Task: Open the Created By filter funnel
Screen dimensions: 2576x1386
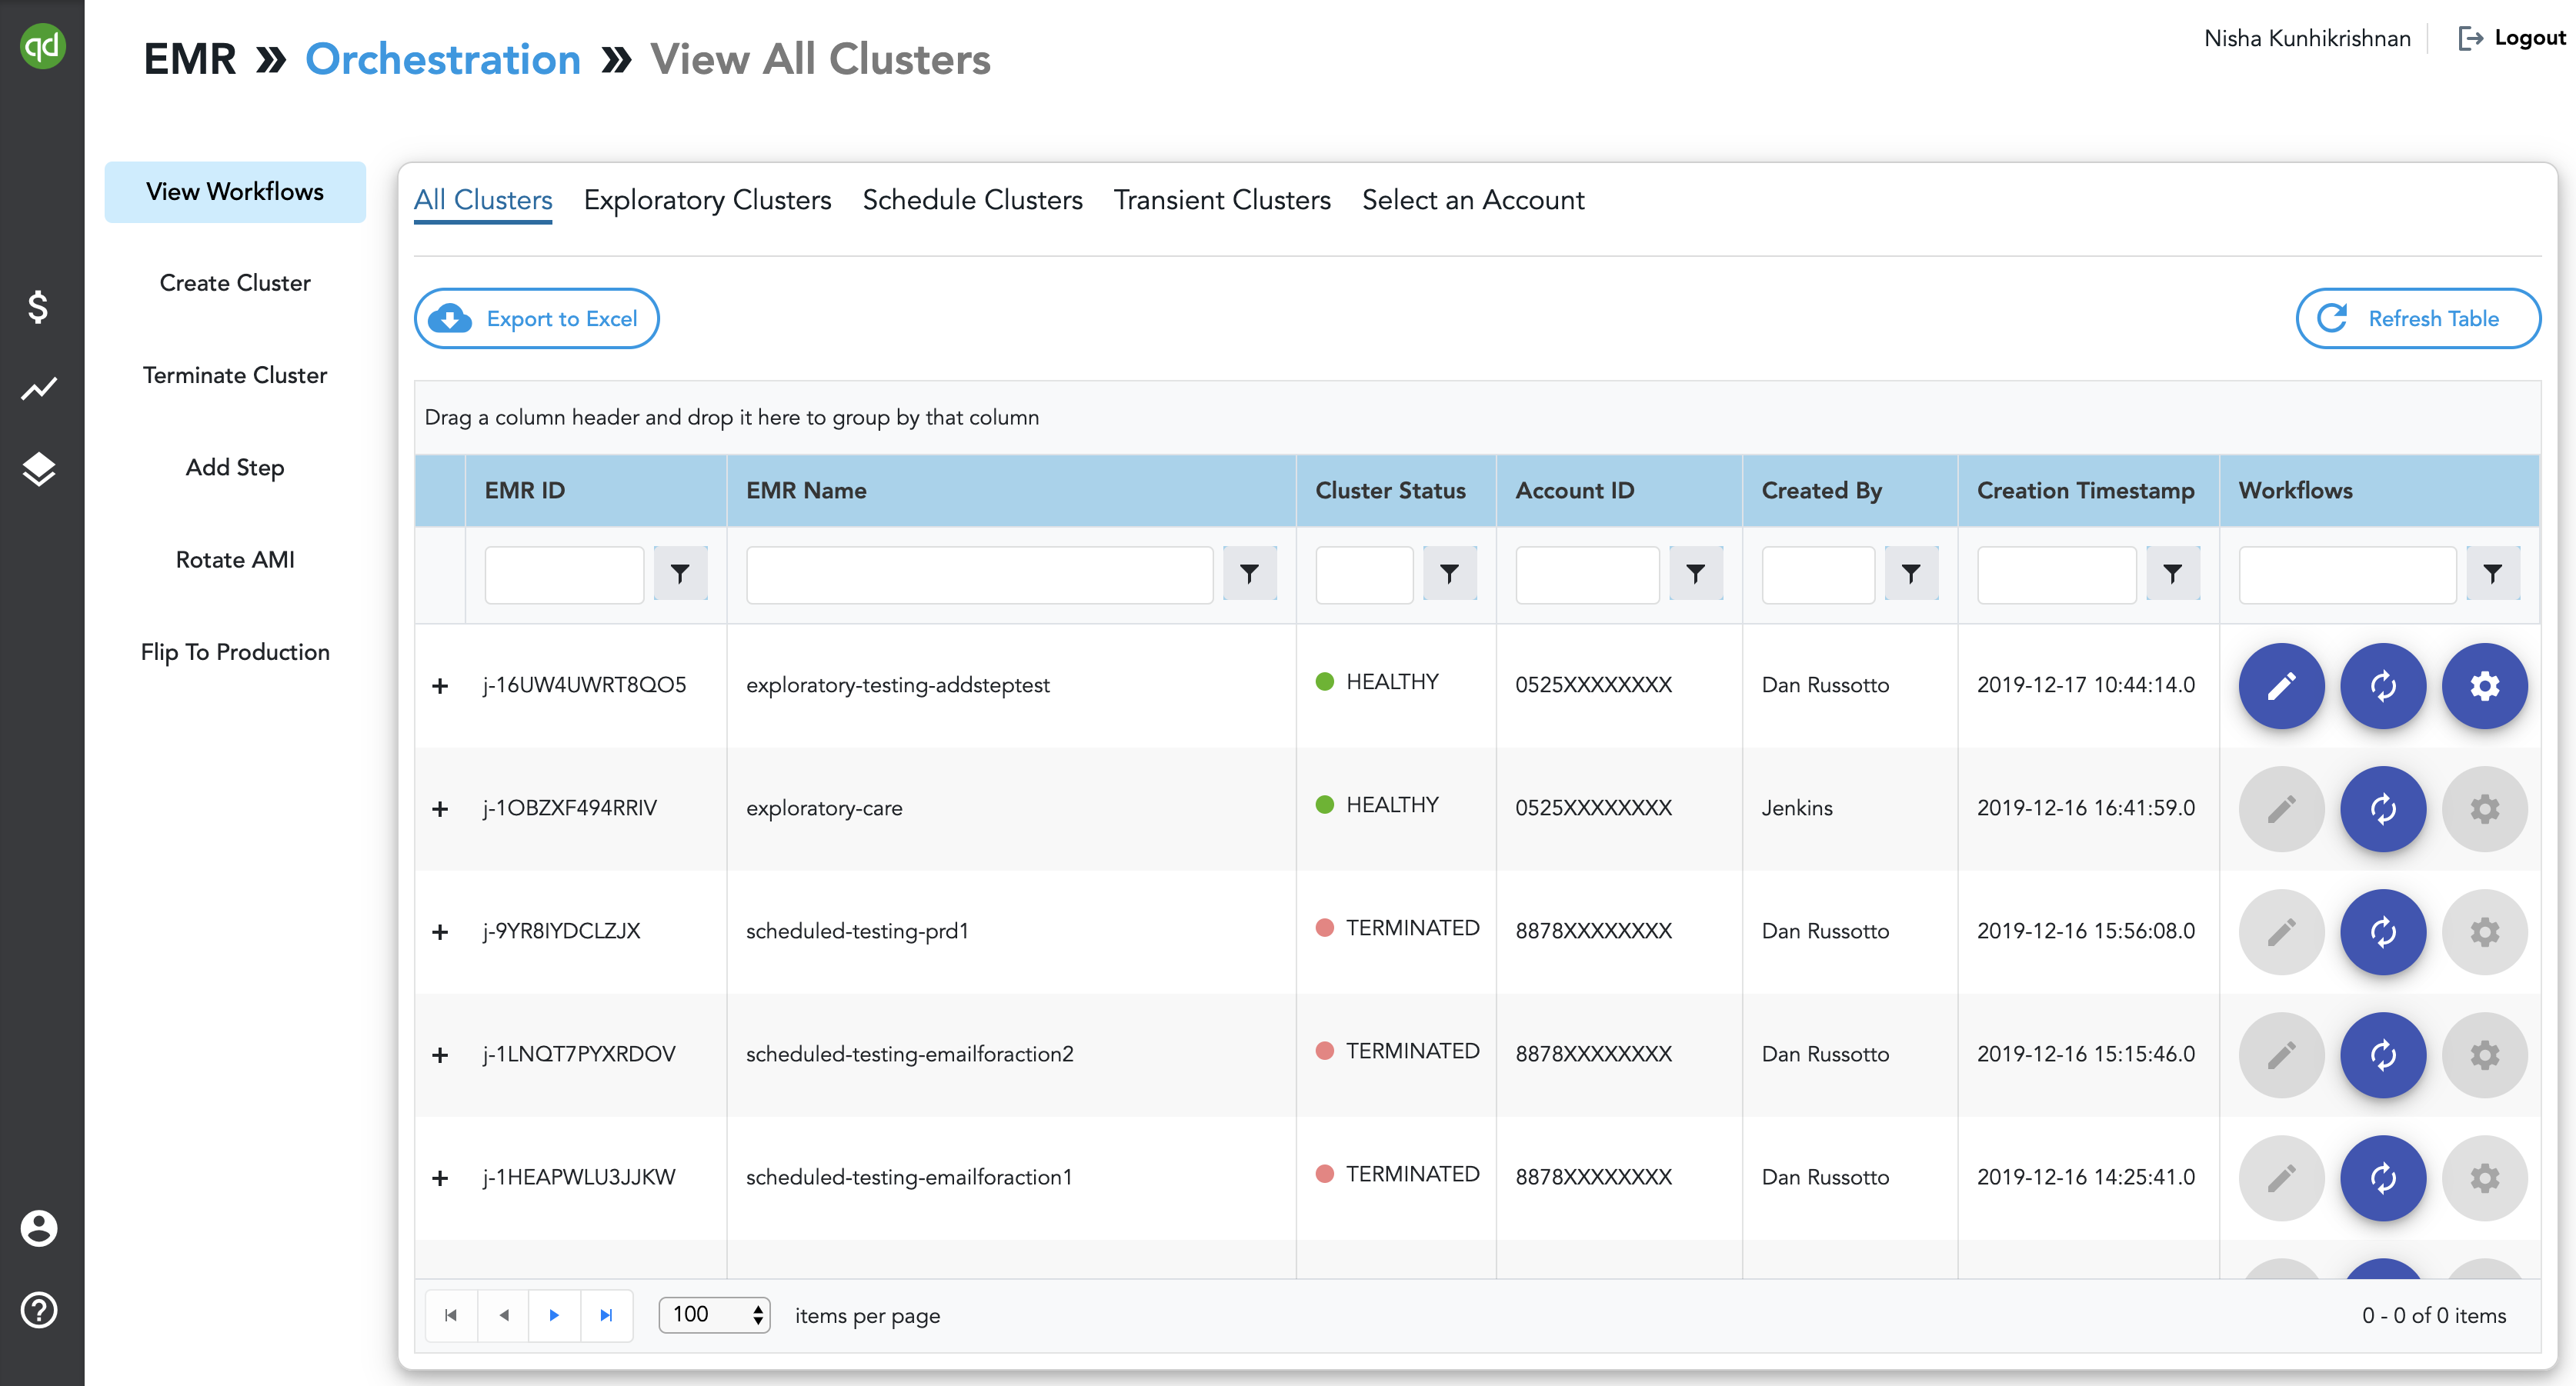Action: pyautogui.click(x=1911, y=574)
